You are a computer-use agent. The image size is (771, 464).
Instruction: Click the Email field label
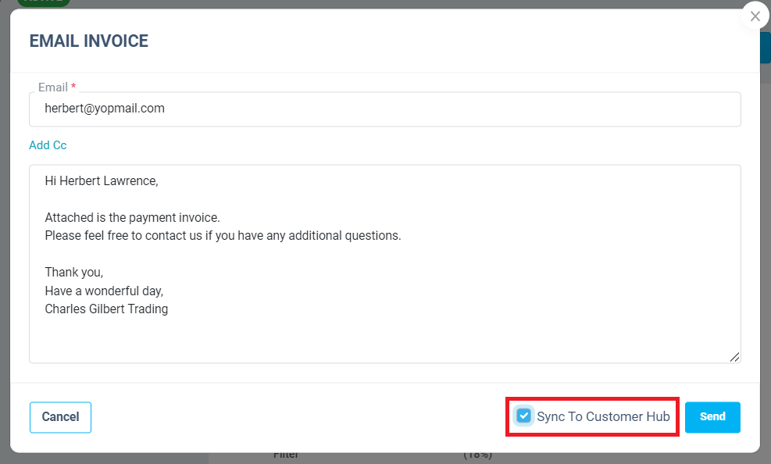click(53, 87)
